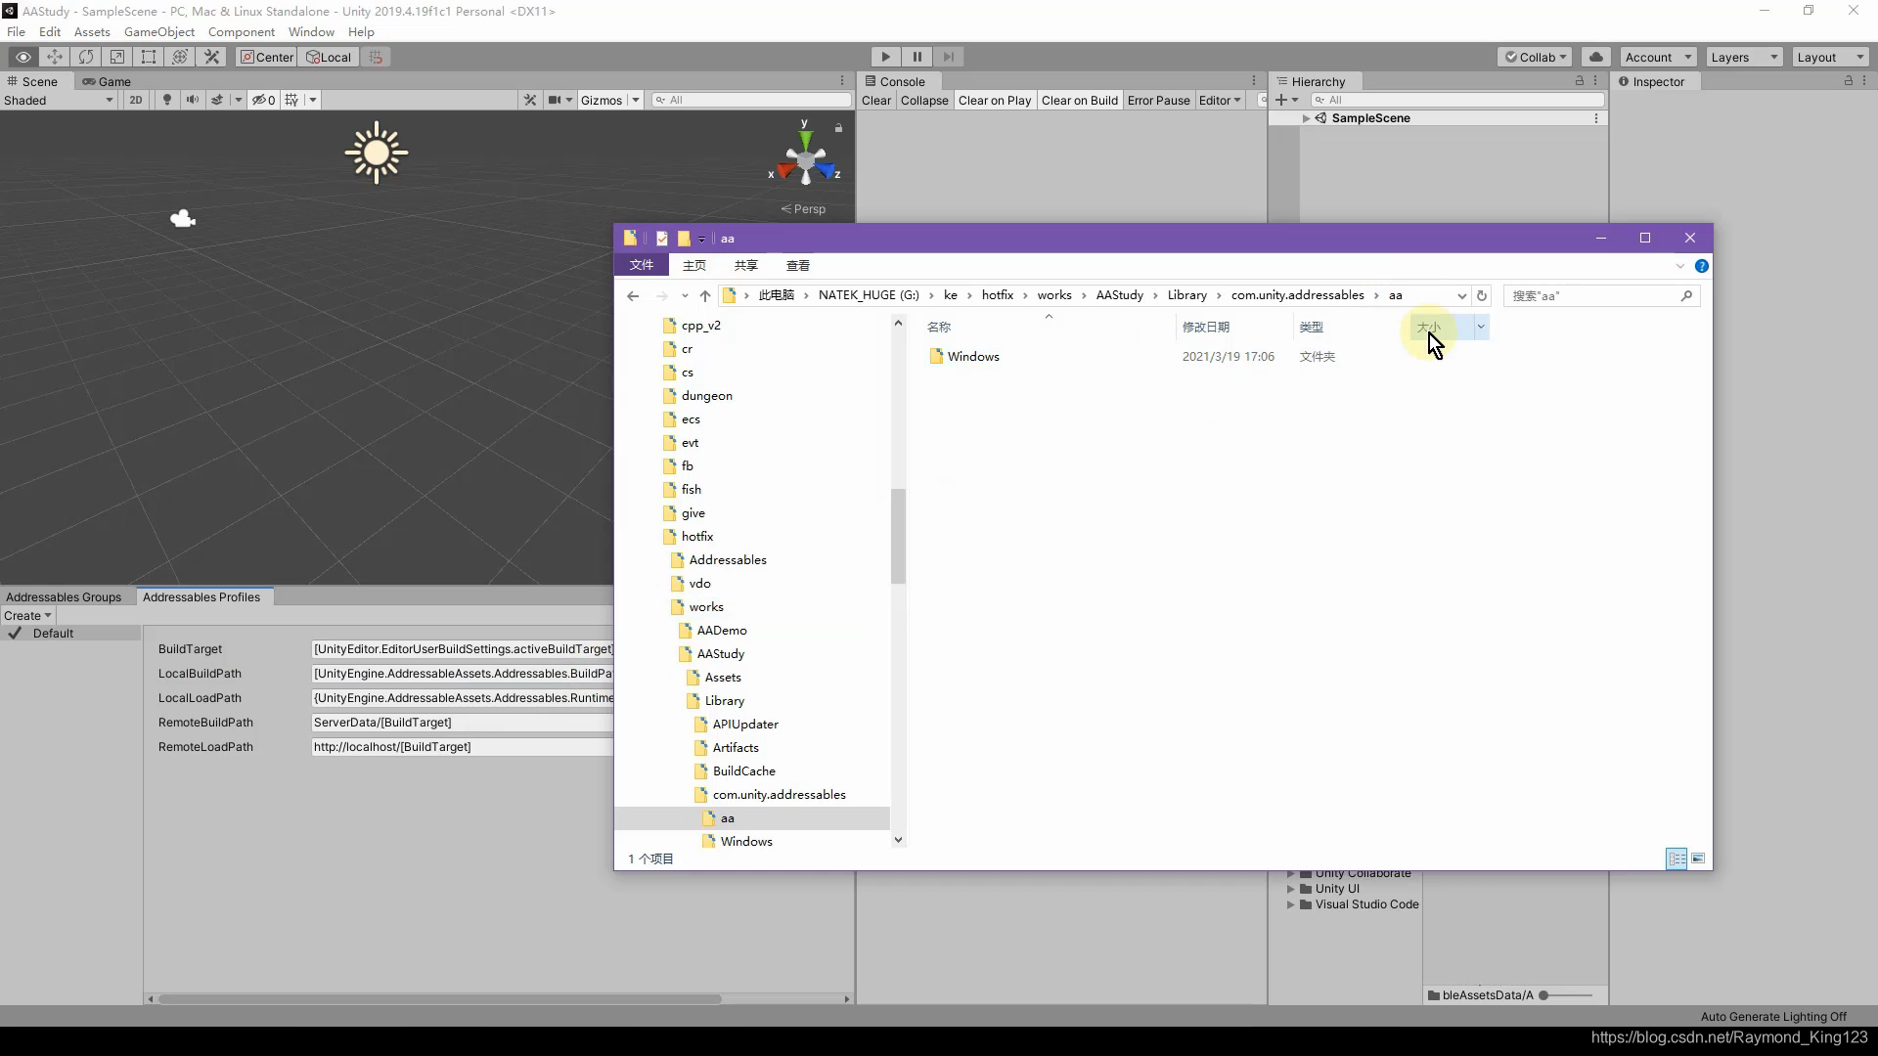
Task: Open the Gizmos dropdown arrow
Action: 635,100
